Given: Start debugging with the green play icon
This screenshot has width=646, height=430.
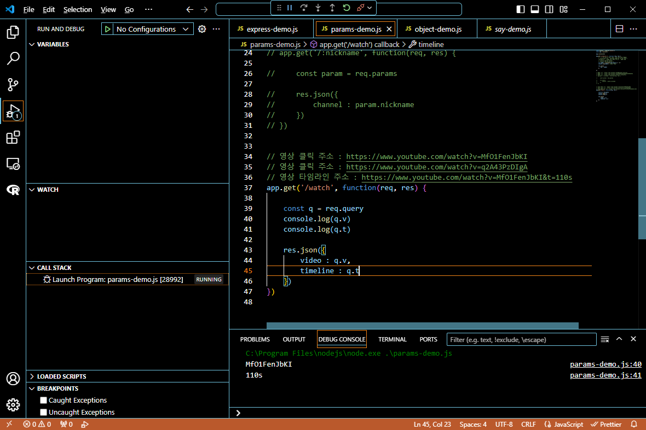Looking at the screenshot, I should [107, 29].
